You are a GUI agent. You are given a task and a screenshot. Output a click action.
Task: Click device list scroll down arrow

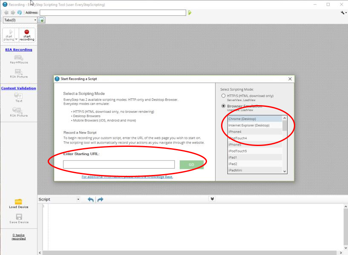285,171
